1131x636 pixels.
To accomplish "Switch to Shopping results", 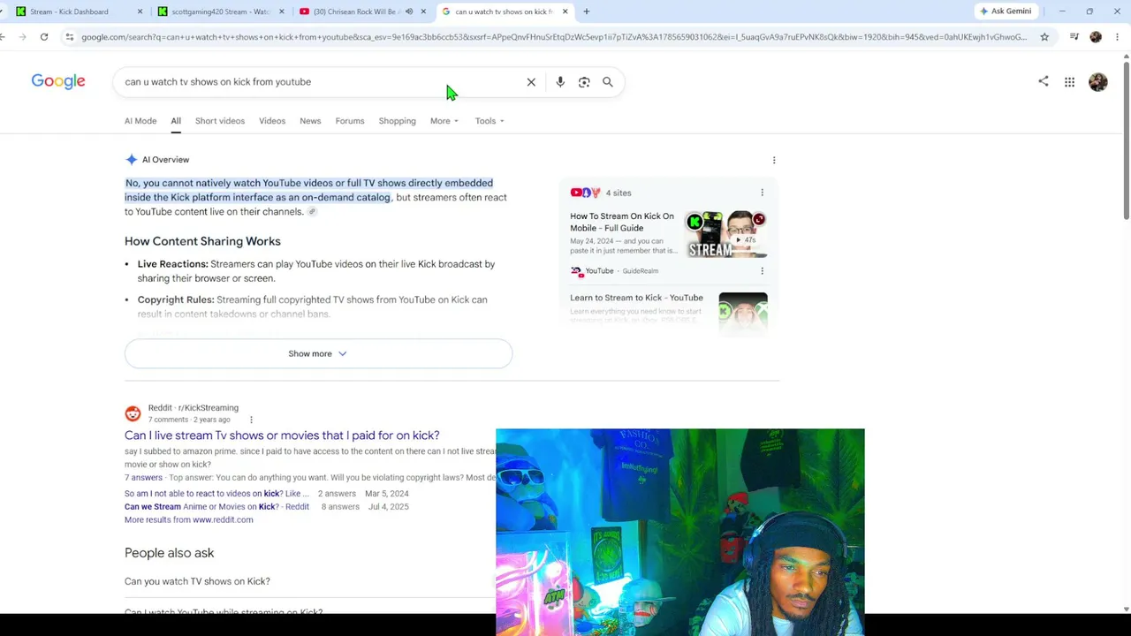I will coord(397,121).
